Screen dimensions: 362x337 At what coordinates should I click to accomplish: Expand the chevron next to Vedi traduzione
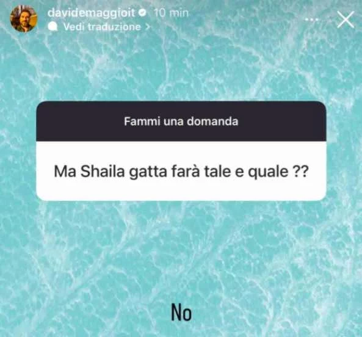point(148,27)
